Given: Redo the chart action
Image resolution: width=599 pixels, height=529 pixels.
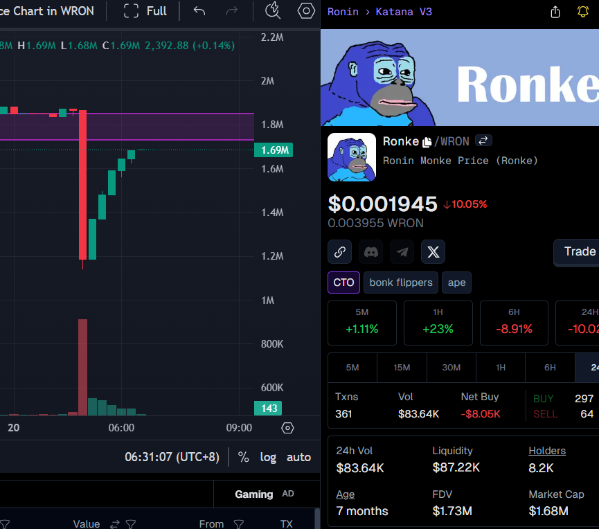Looking at the screenshot, I should [x=231, y=11].
